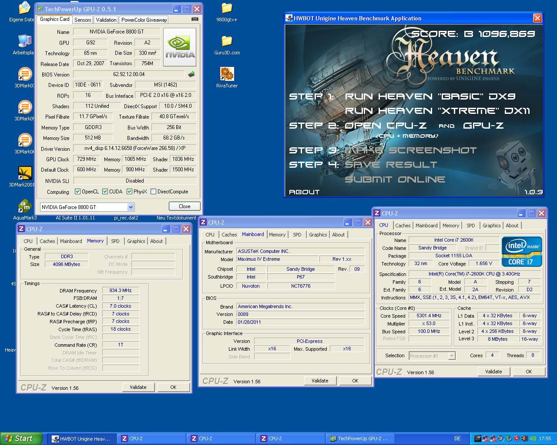The image size is (557, 445).
Task: Click the speaker volume tray icon
Action: pyautogui.click(x=526, y=438)
